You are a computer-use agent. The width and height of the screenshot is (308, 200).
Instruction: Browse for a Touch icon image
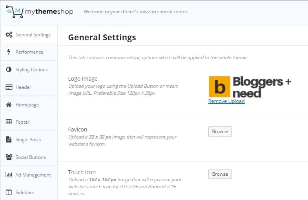coord(220,174)
